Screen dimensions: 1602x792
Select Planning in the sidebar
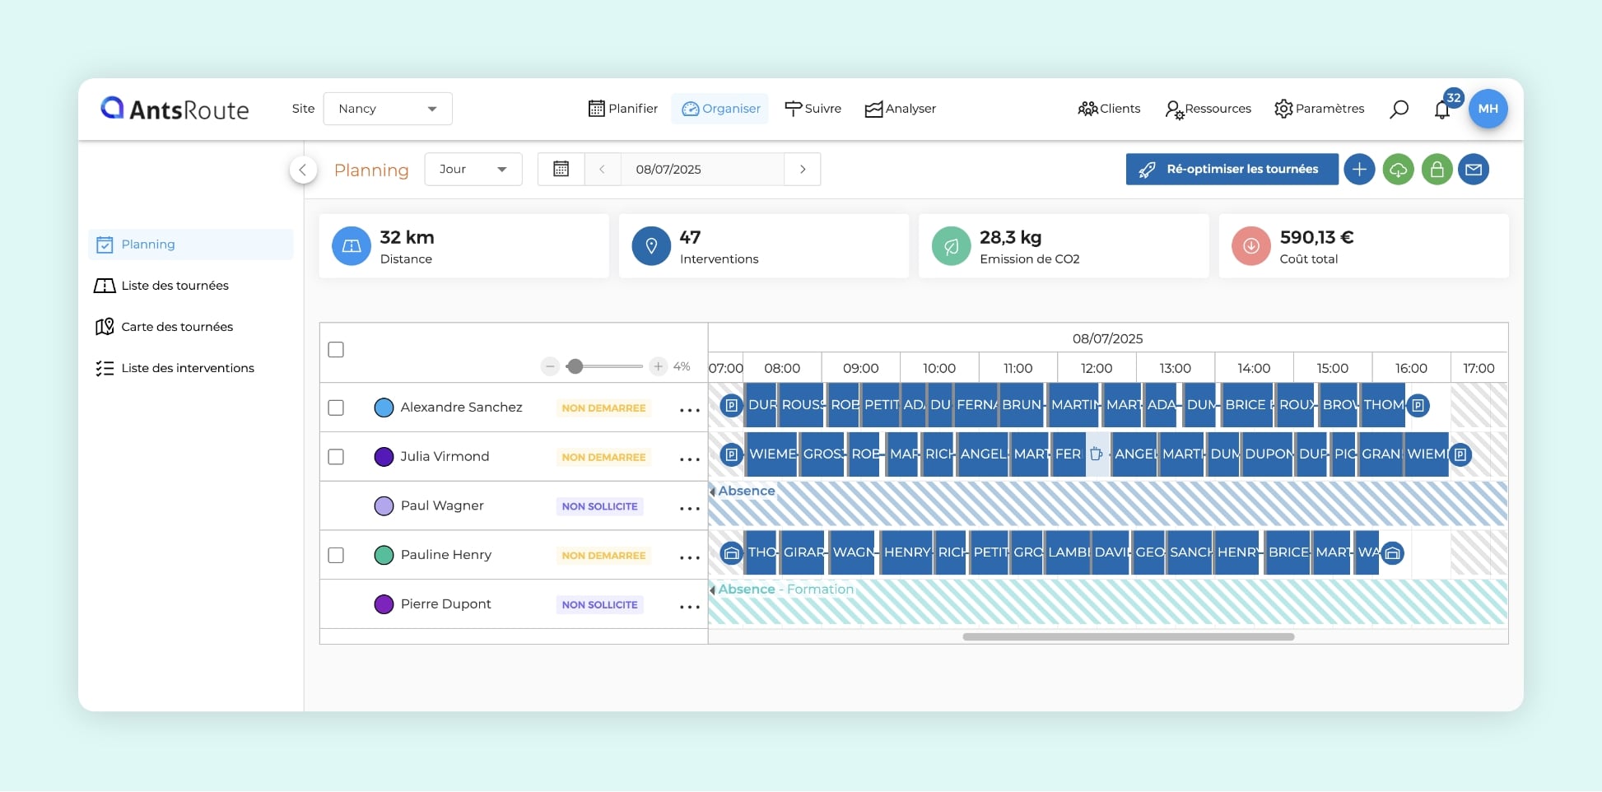(191, 245)
